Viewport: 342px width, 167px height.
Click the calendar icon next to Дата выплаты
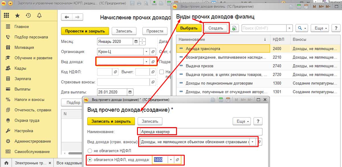(130, 92)
